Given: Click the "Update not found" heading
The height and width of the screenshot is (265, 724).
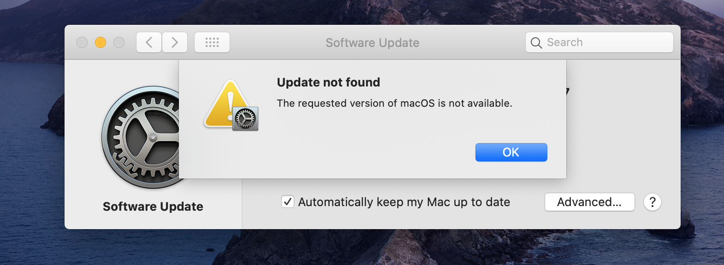Looking at the screenshot, I should click(328, 82).
